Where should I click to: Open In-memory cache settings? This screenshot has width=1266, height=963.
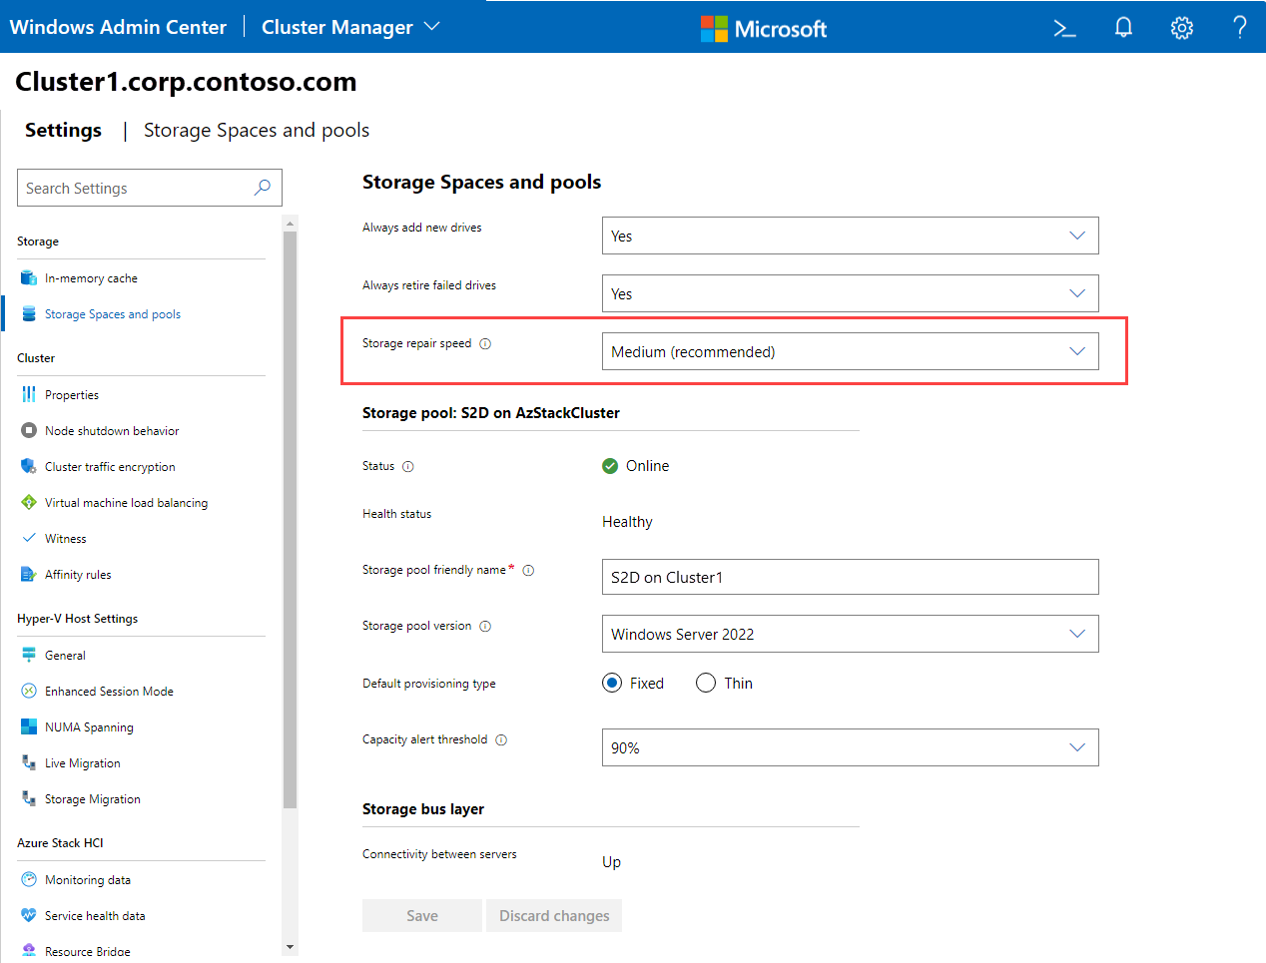(x=91, y=278)
